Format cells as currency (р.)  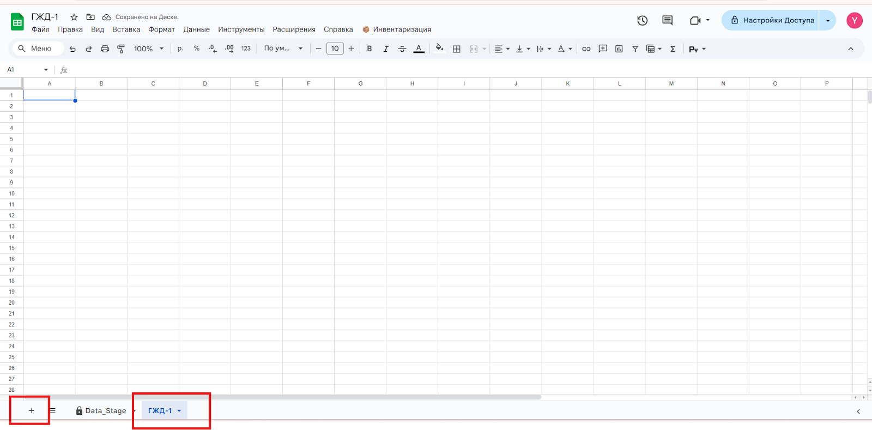pyautogui.click(x=180, y=49)
